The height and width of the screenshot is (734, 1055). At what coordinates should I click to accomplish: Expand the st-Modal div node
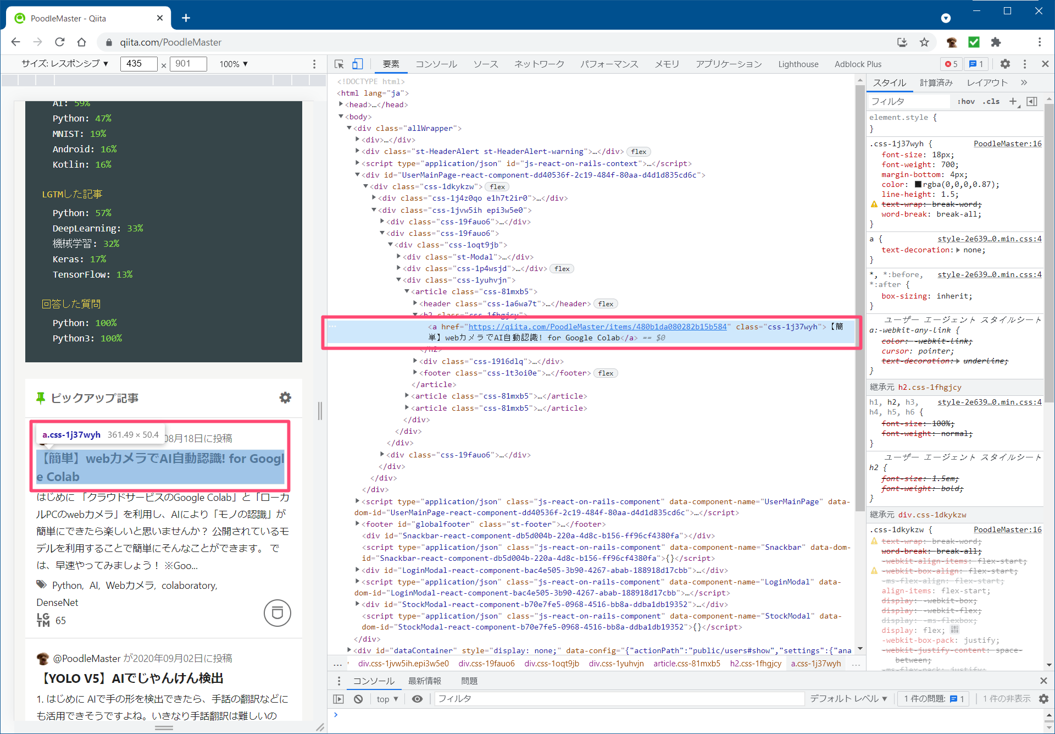click(x=399, y=257)
